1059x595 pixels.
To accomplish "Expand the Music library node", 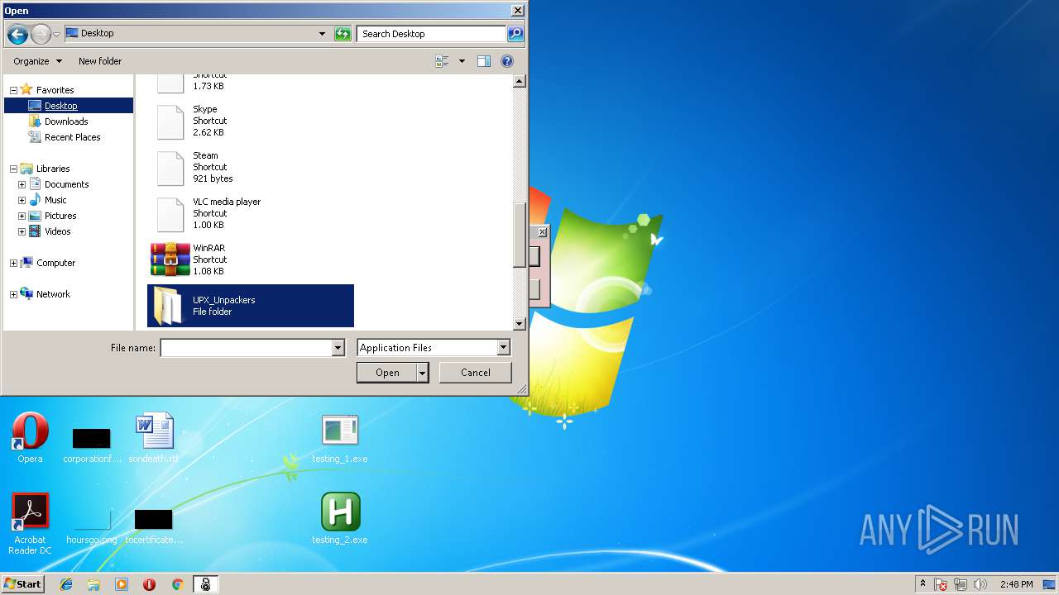I will [x=22, y=200].
